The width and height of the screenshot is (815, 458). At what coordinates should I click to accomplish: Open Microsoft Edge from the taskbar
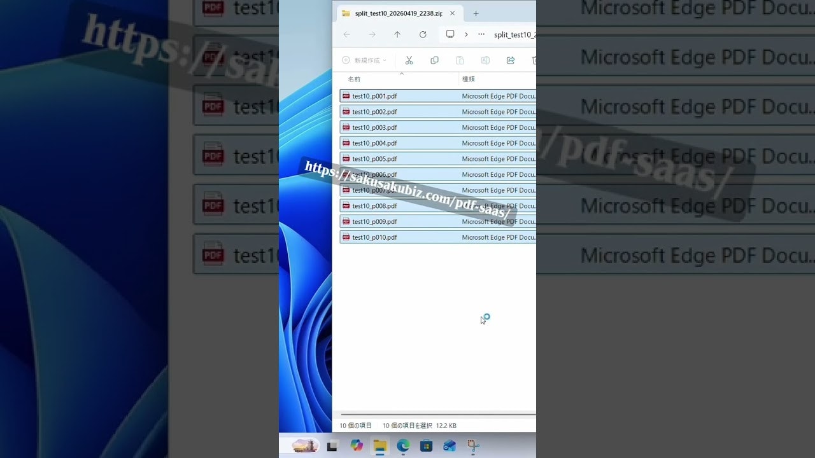point(403,446)
